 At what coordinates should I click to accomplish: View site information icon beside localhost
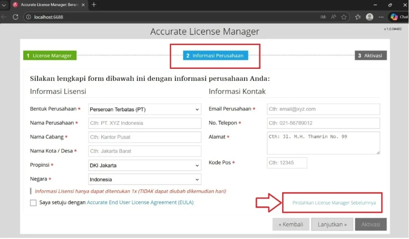click(x=29, y=17)
